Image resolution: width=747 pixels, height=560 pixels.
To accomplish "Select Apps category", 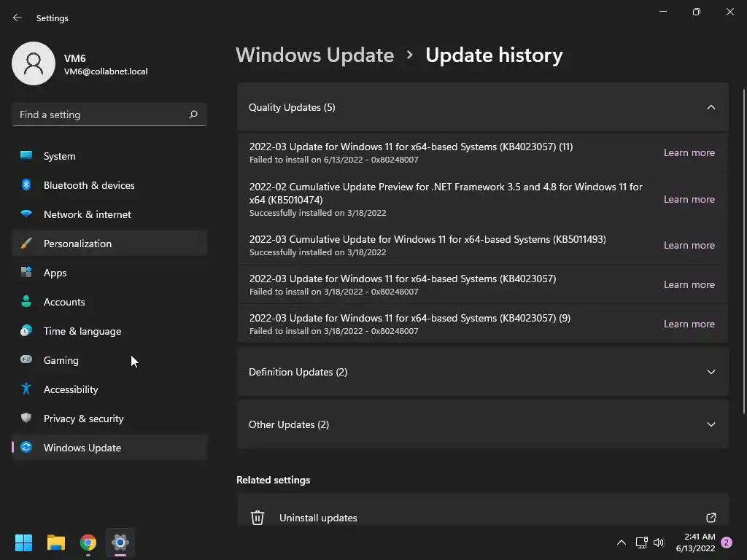I will click(x=109, y=273).
